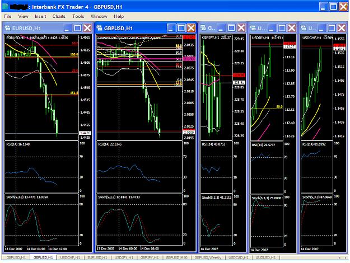Click the 1.4436 current price label in EURUSD
The image size is (350, 263).
85,133
